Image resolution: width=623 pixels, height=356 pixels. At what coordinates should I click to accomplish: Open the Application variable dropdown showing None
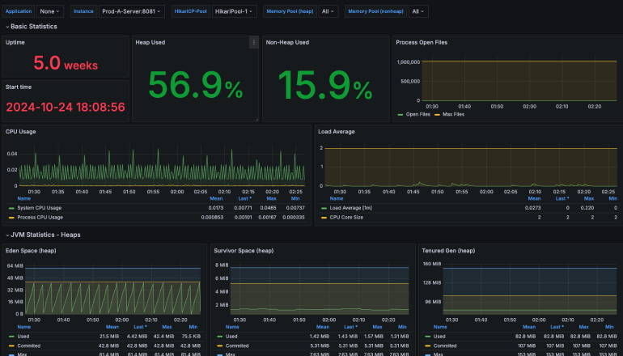tap(50, 11)
